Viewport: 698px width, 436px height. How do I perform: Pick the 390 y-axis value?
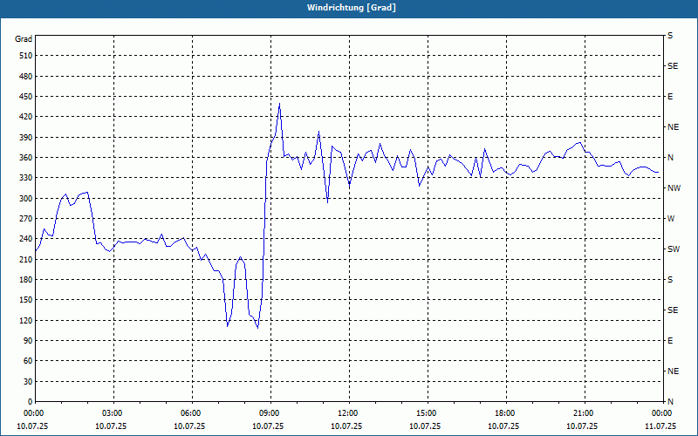[x=26, y=137]
